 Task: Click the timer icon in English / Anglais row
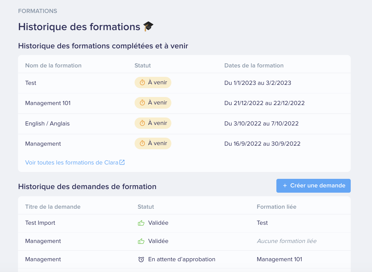coord(142,123)
